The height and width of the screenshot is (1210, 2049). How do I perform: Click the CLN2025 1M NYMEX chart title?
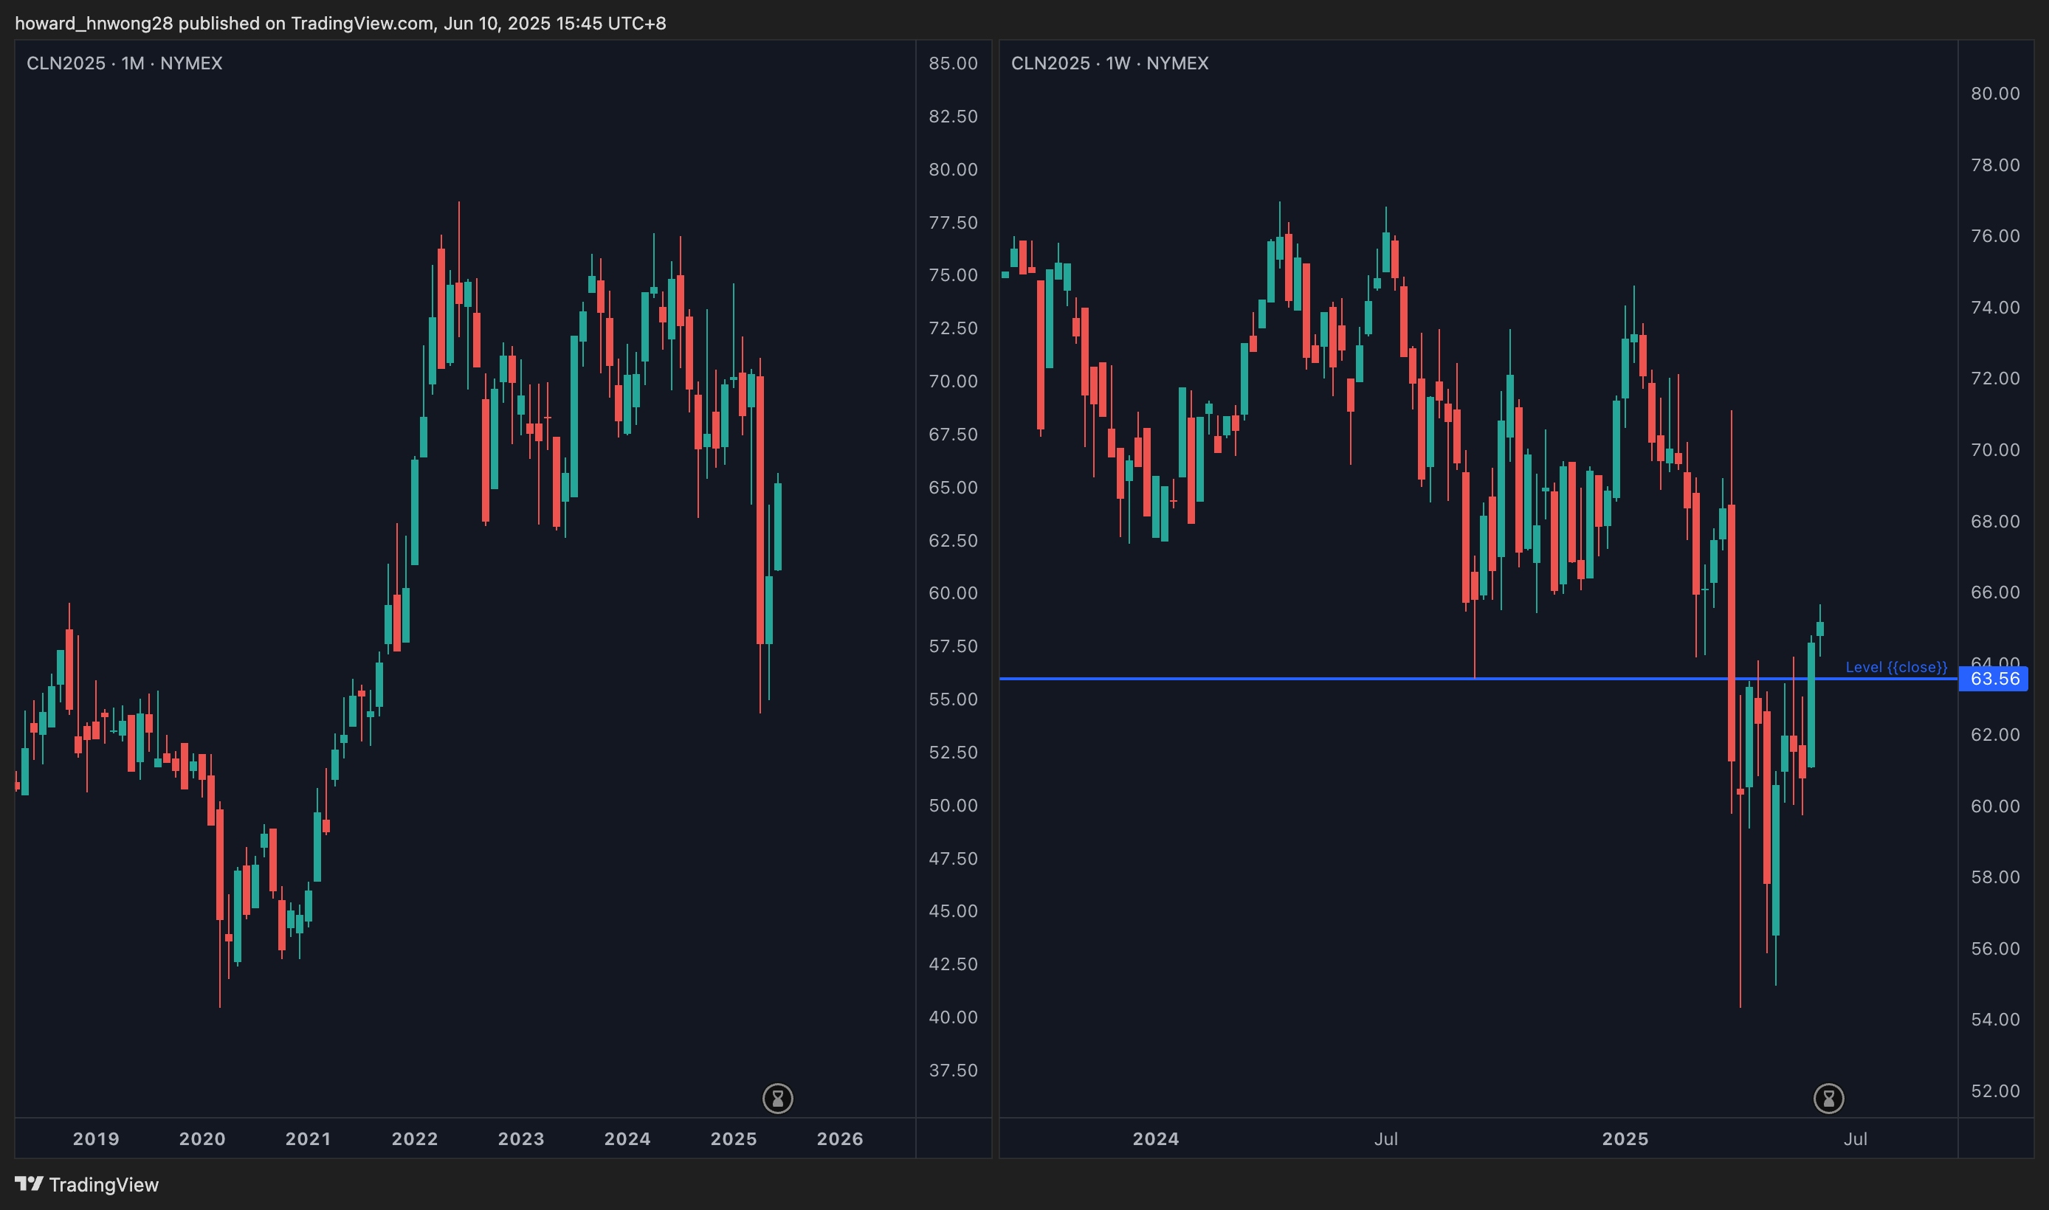pyautogui.click(x=124, y=63)
